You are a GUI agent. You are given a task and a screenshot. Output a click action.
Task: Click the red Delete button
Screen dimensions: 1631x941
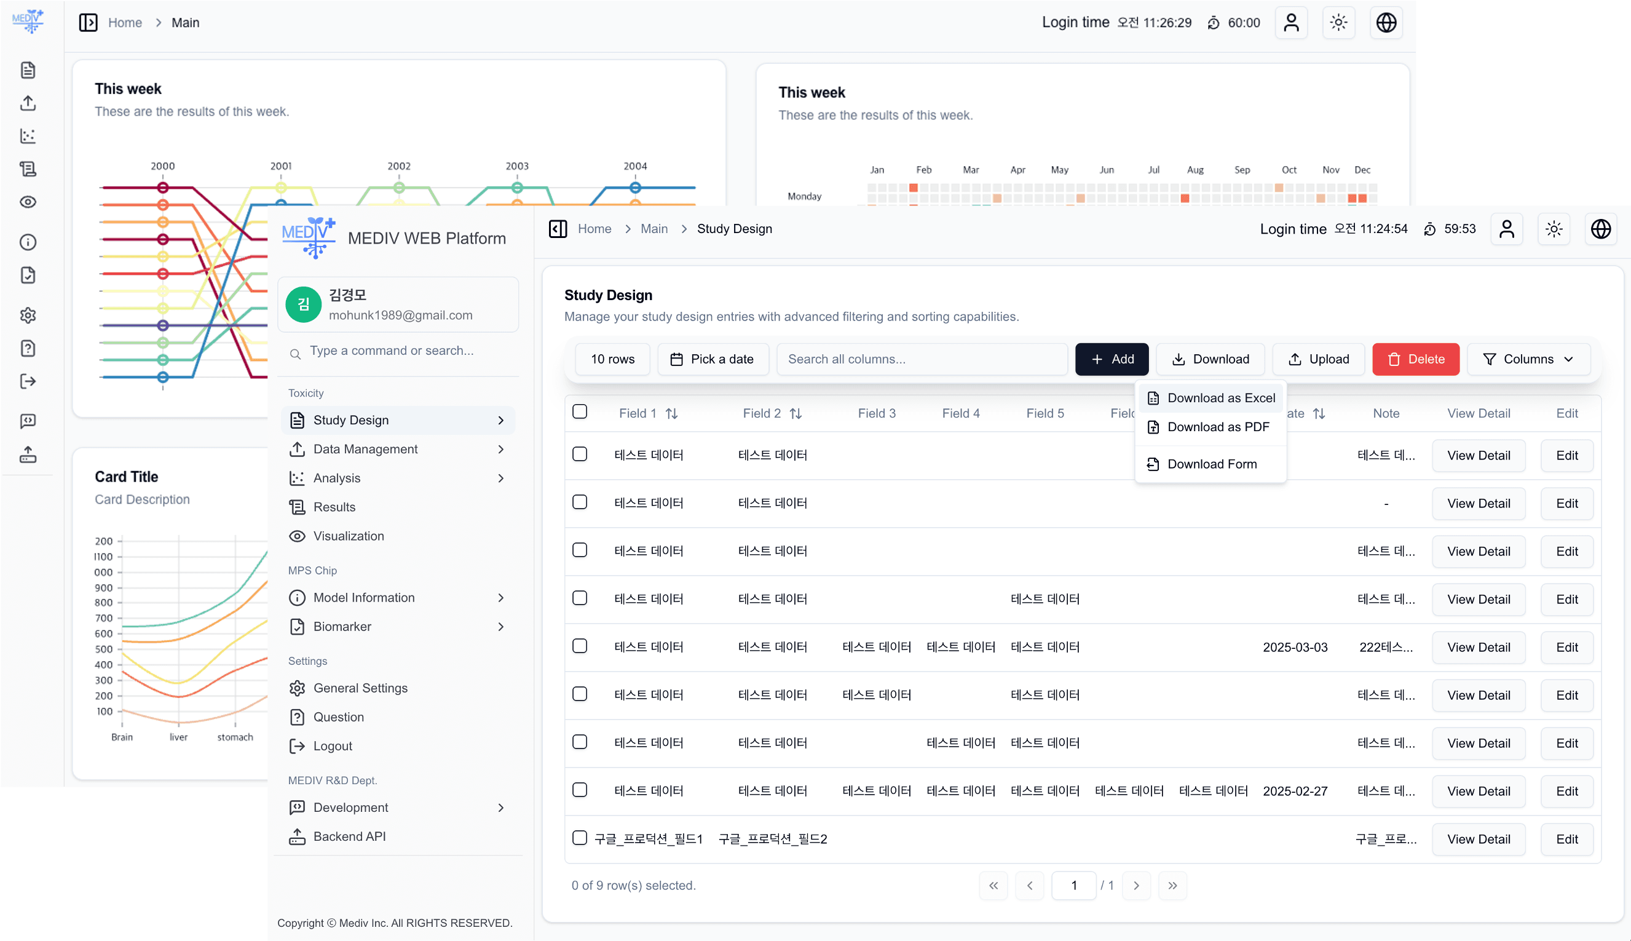[x=1415, y=359]
